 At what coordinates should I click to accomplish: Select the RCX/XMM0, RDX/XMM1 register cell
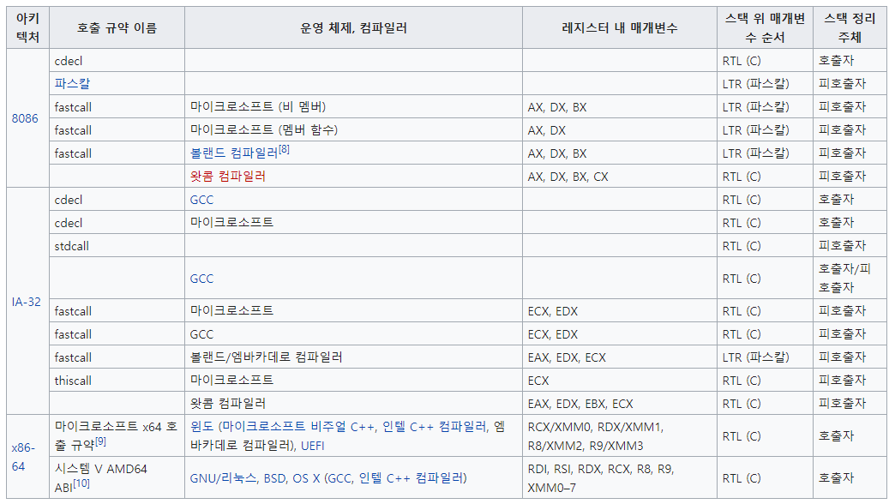tap(619, 435)
